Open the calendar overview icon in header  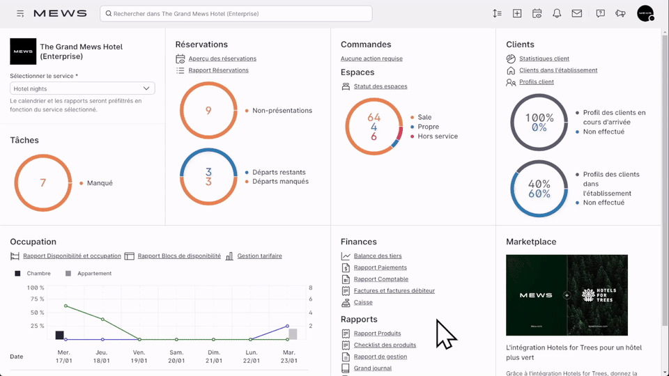tap(537, 14)
